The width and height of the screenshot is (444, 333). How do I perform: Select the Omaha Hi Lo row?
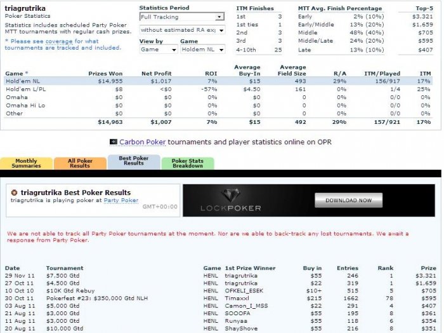click(x=218, y=105)
